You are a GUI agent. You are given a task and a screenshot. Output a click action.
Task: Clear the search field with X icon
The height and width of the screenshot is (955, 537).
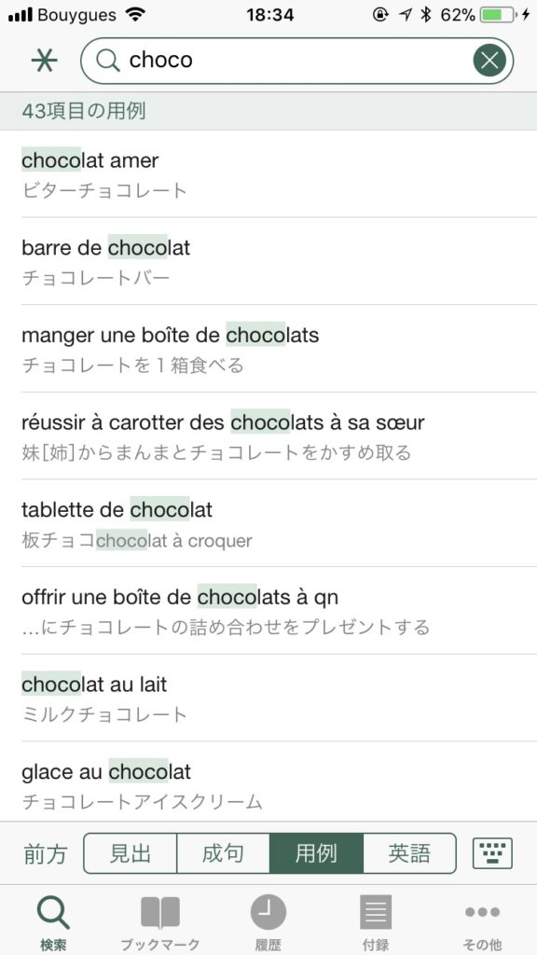489,61
